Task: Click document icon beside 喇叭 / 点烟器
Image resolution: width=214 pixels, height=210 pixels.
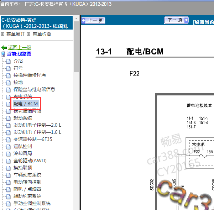Action: point(9,189)
